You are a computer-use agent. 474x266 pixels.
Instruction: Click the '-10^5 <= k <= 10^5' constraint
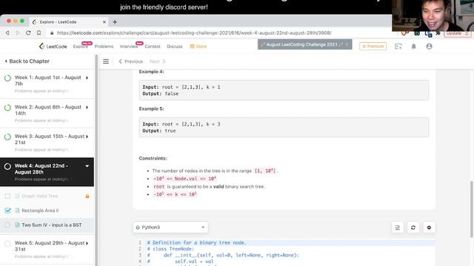(x=175, y=194)
